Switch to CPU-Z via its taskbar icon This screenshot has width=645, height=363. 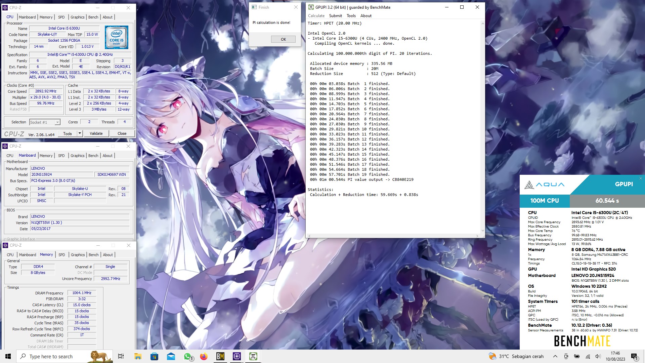(237, 356)
